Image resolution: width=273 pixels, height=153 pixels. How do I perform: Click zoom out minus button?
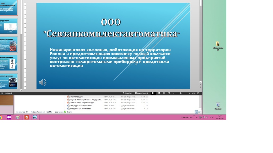click(x=173, y=93)
